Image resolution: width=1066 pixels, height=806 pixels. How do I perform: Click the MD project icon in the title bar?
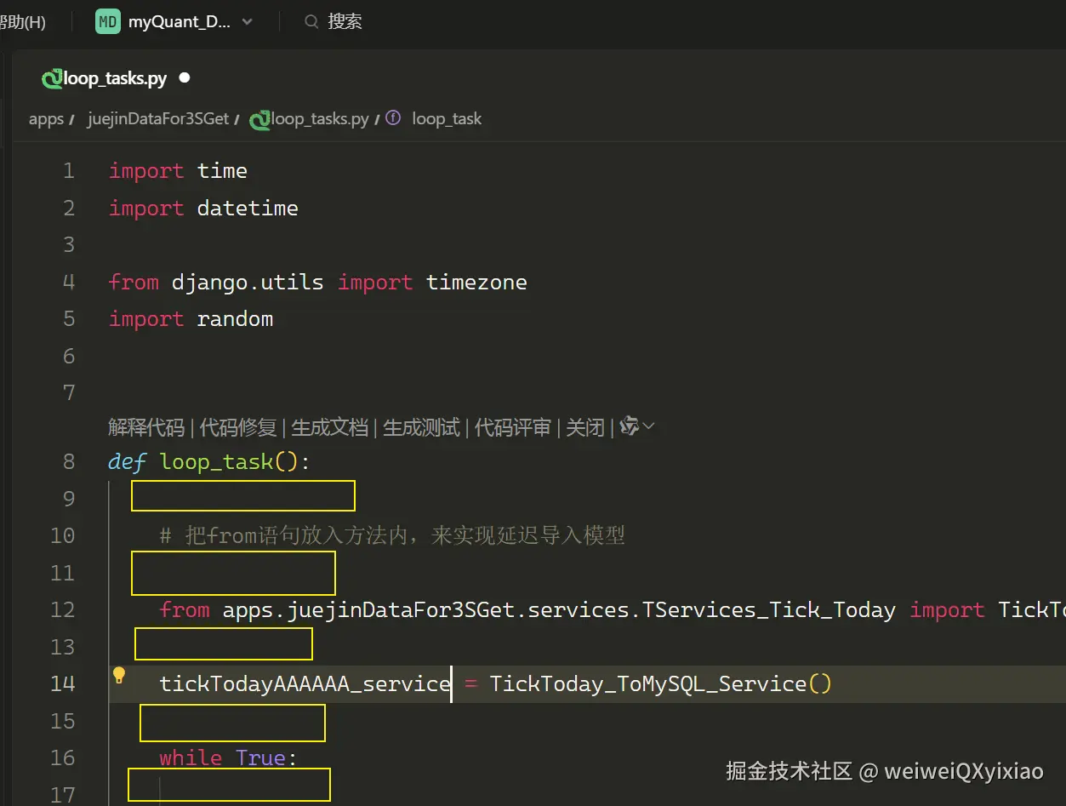click(106, 21)
